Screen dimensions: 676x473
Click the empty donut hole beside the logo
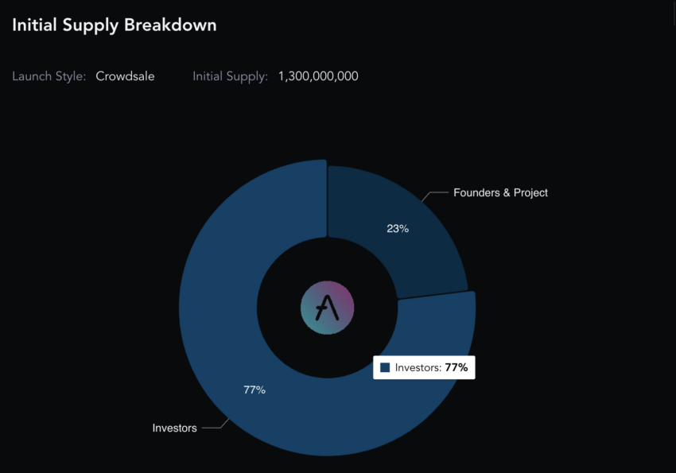(280, 308)
